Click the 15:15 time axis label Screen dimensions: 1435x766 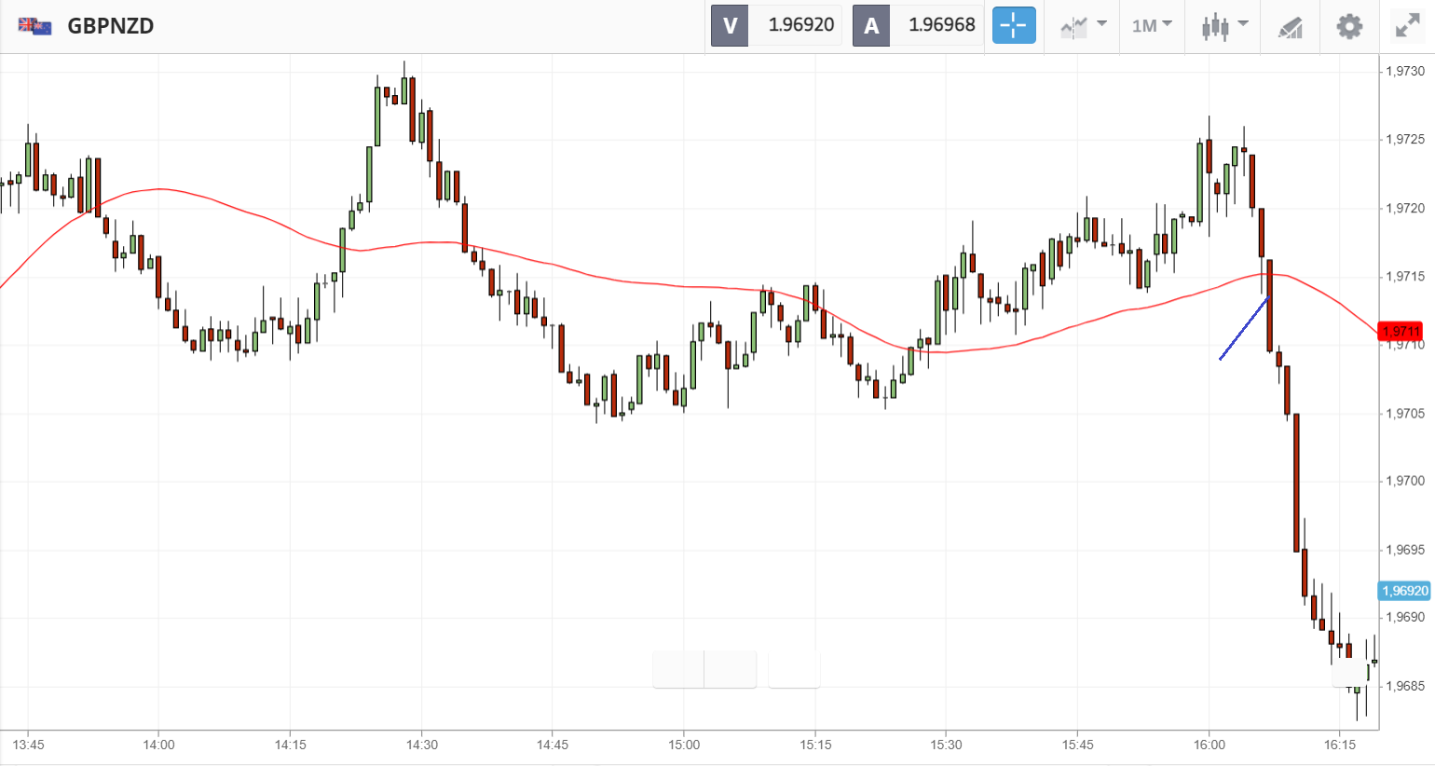coord(815,745)
